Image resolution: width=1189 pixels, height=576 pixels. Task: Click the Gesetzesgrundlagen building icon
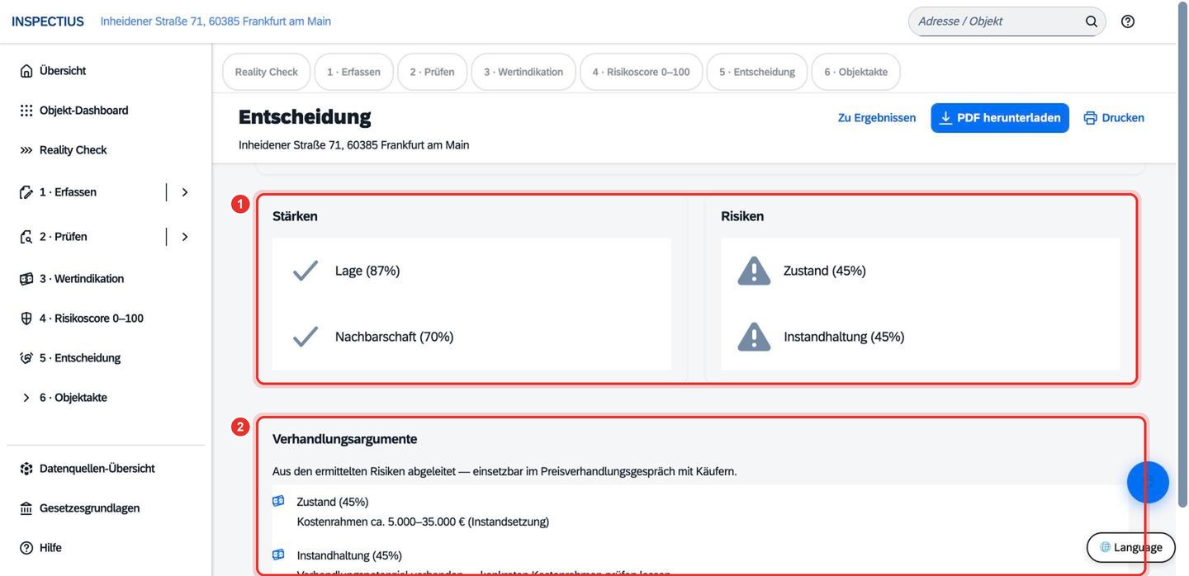pos(26,508)
